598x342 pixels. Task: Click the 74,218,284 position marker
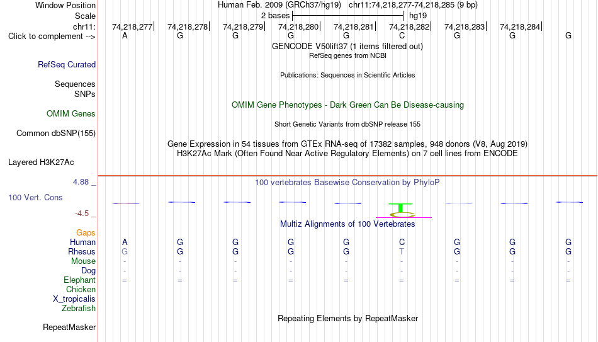point(520,26)
